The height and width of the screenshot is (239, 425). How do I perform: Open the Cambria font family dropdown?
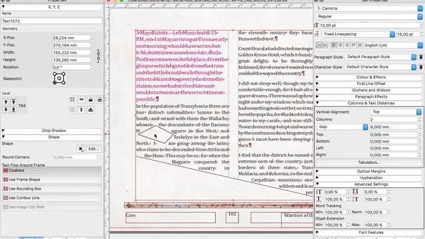coord(369,9)
